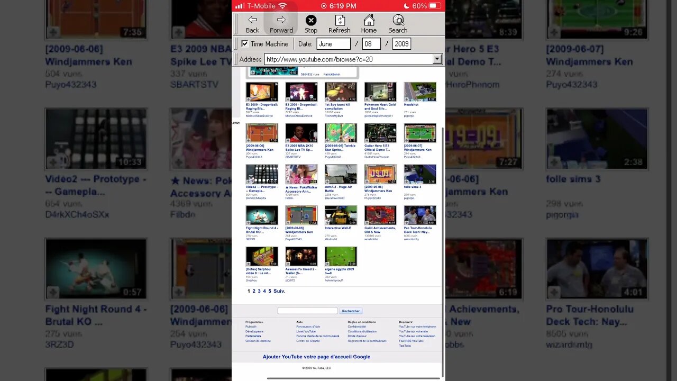Viewport: 677px width, 381px height.
Task: Open Interactive Wall-E title link
Action: click(x=338, y=228)
